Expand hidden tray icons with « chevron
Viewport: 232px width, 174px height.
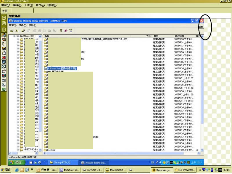coord(200,170)
